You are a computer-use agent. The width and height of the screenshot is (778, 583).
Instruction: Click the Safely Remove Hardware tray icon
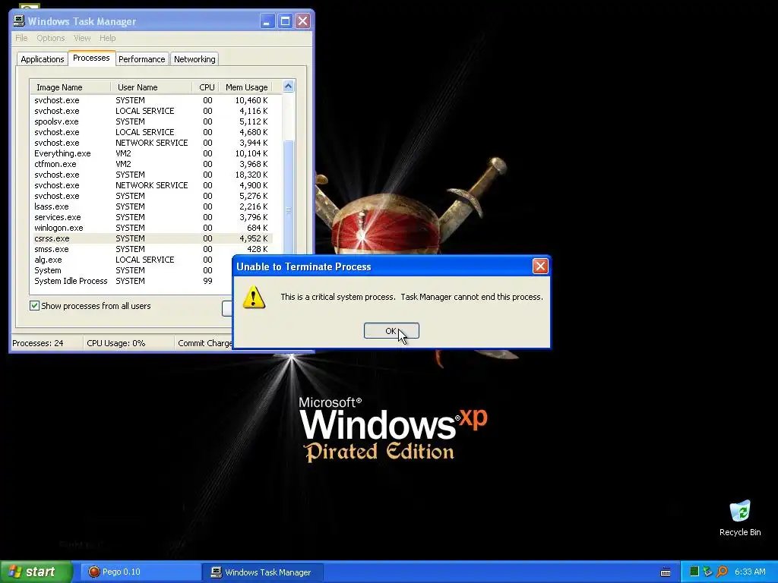pyautogui.click(x=707, y=572)
